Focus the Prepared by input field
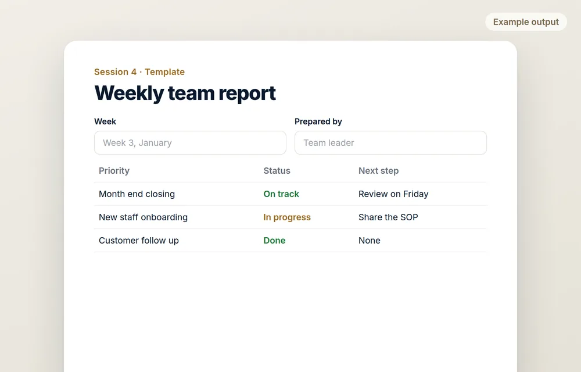581x372 pixels. (x=390, y=142)
